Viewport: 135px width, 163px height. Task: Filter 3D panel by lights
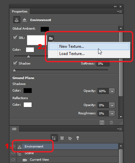click(78, 138)
